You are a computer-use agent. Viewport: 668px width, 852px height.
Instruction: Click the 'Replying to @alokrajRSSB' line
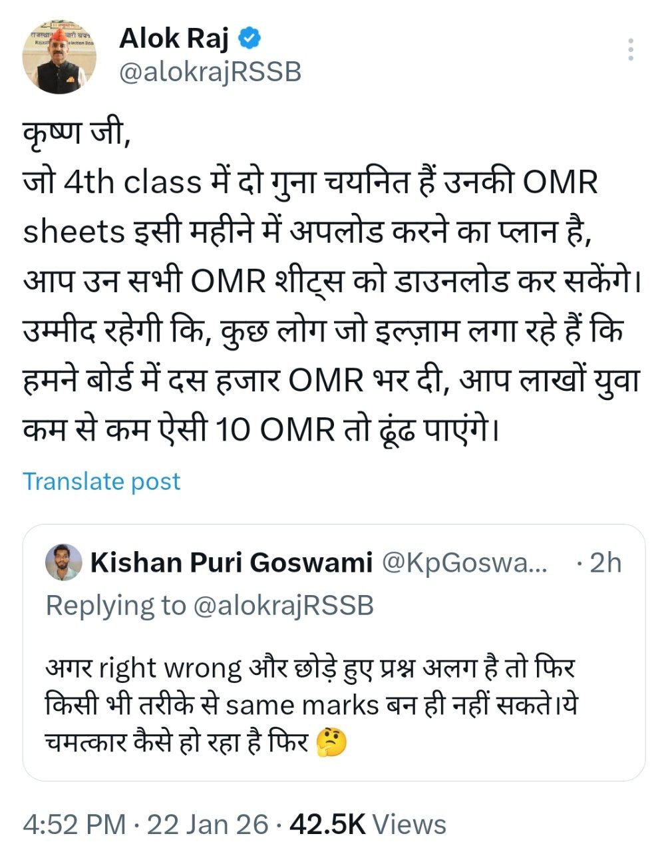(x=210, y=605)
